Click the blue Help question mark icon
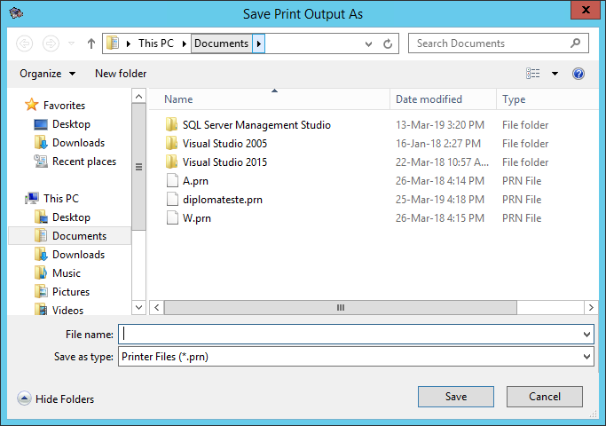The width and height of the screenshot is (606, 426). [x=578, y=74]
